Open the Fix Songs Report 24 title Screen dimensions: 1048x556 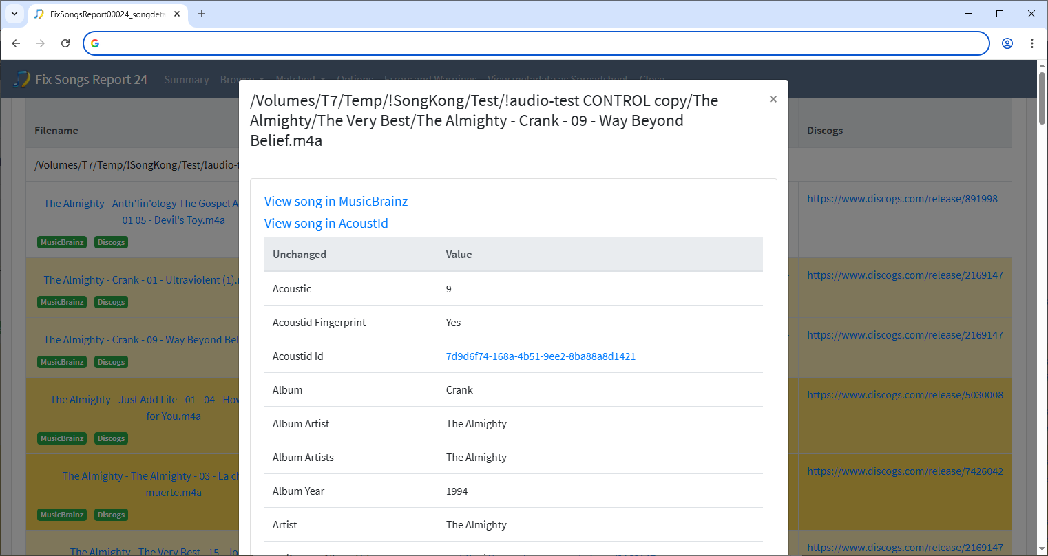coord(91,80)
